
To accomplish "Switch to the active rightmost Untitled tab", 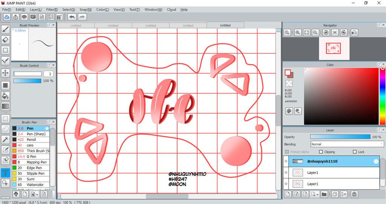I will coord(225,25).
